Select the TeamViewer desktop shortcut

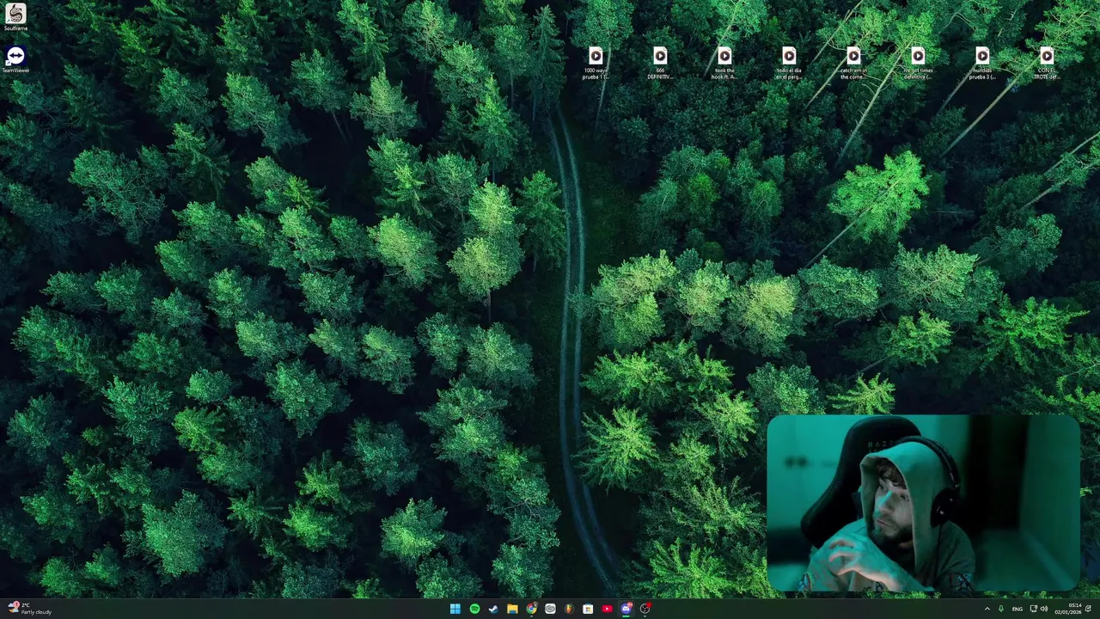point(15,59)
